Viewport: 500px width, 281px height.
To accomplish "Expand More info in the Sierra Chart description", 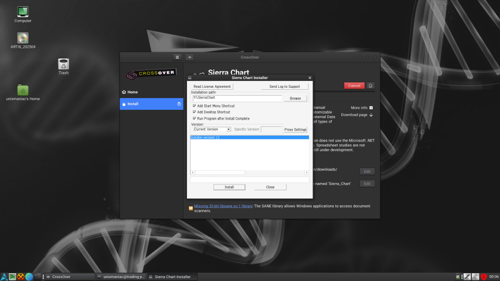I will (x=360, y=107).
